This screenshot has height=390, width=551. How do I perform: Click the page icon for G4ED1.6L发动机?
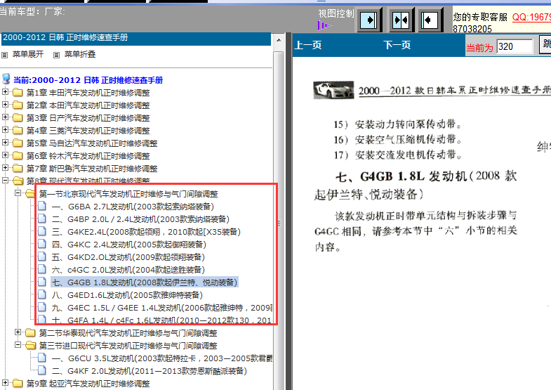pos(42,294)
